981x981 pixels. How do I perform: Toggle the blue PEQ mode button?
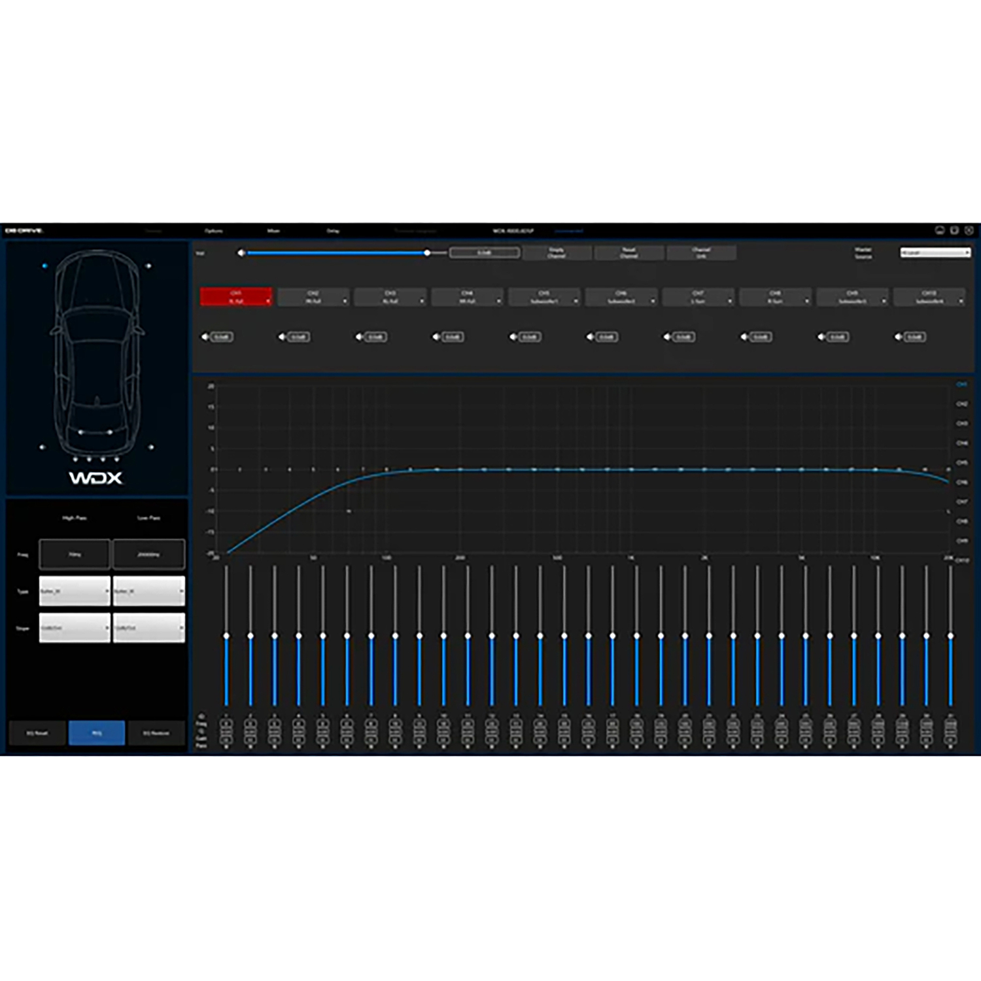97,733
